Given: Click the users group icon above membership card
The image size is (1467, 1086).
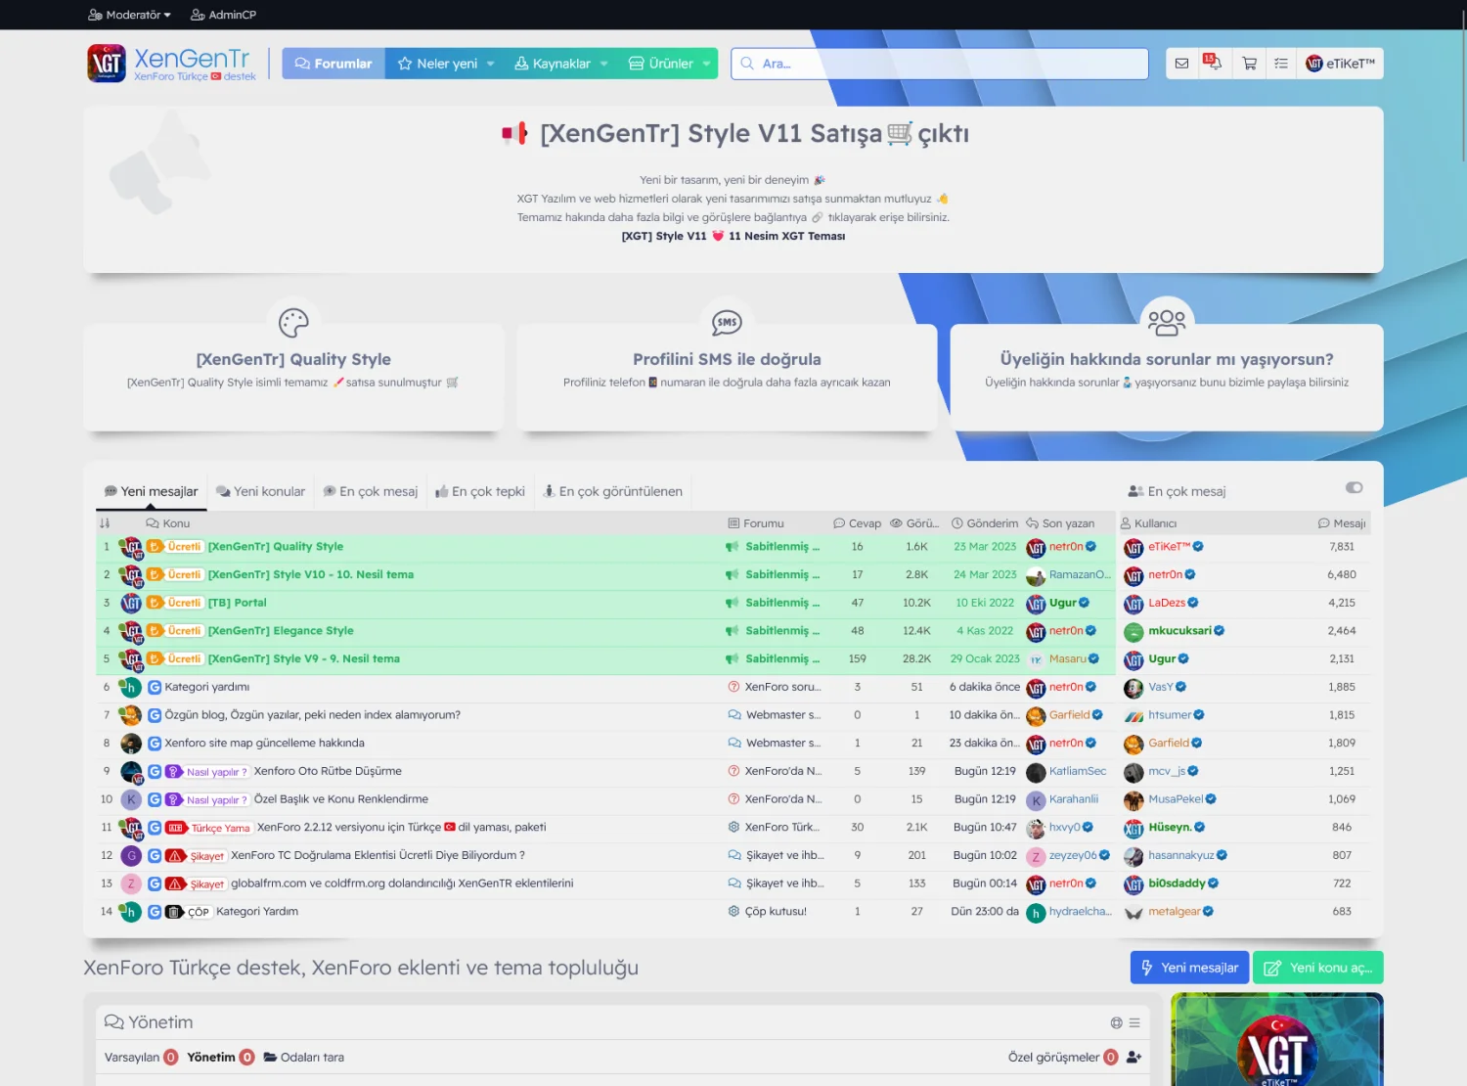Looking at the screenshot, I should pos(1167,322).
